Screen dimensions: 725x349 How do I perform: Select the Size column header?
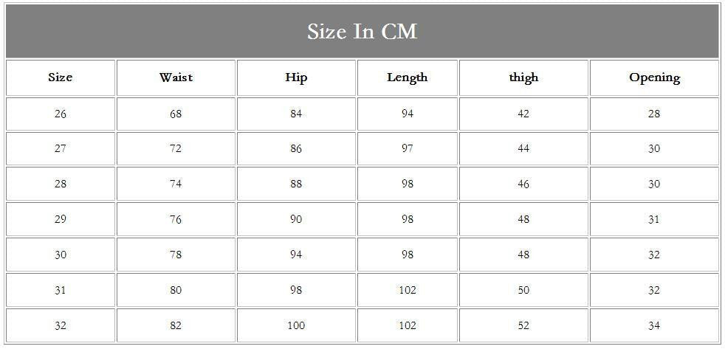61,77
